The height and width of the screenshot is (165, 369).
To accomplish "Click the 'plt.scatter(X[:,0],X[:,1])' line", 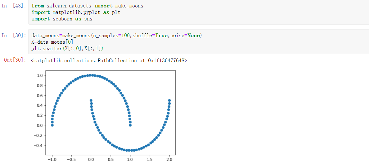I will (x=67, y=48).
